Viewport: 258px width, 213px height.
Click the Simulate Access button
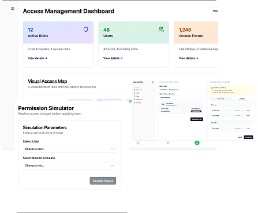pos(103,181)
